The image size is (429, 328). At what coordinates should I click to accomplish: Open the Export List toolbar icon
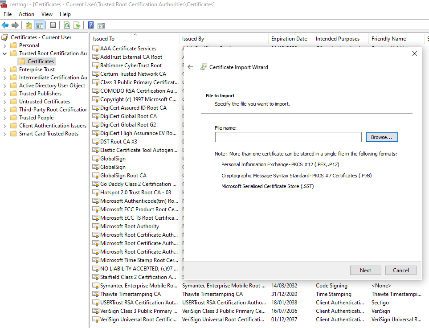click(76, 25)
